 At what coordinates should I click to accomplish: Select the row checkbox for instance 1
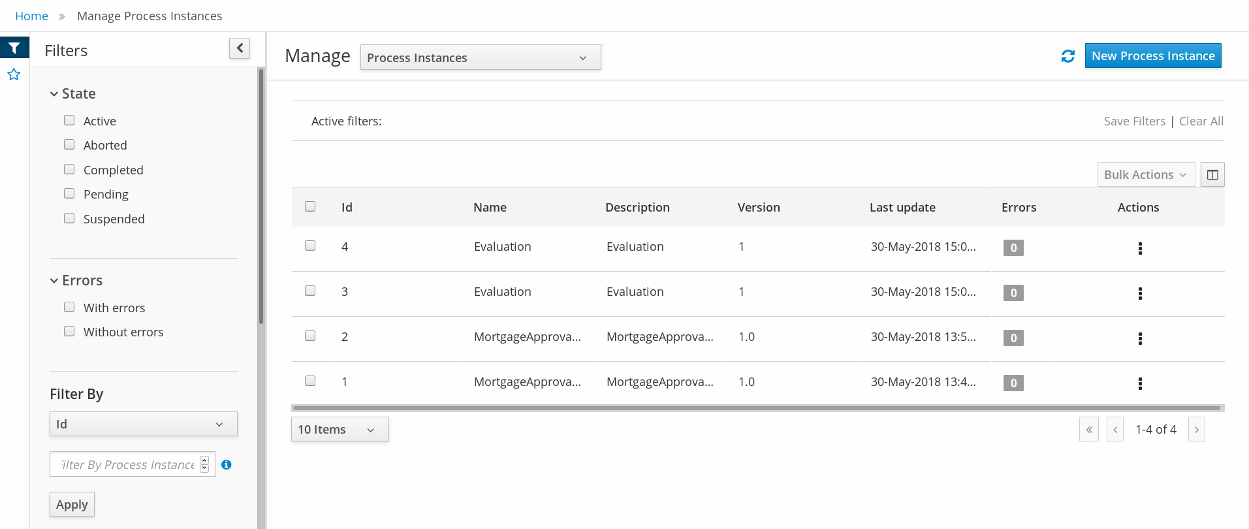(310, 381)
